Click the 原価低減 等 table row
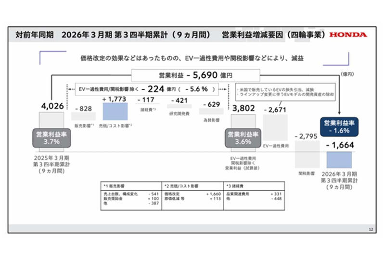Viewport: 385px width, 256px height. (x=193, y=198)
